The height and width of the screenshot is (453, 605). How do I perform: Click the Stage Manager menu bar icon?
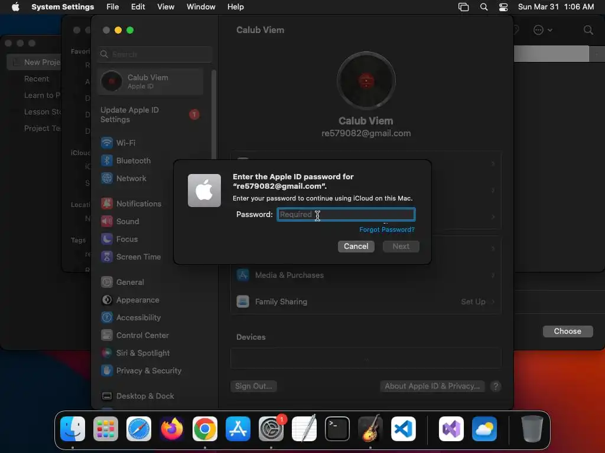point(463,7)
